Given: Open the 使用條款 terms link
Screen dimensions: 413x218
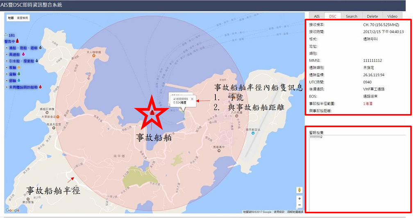Looking at the screenshot, I should pos(279,212).
